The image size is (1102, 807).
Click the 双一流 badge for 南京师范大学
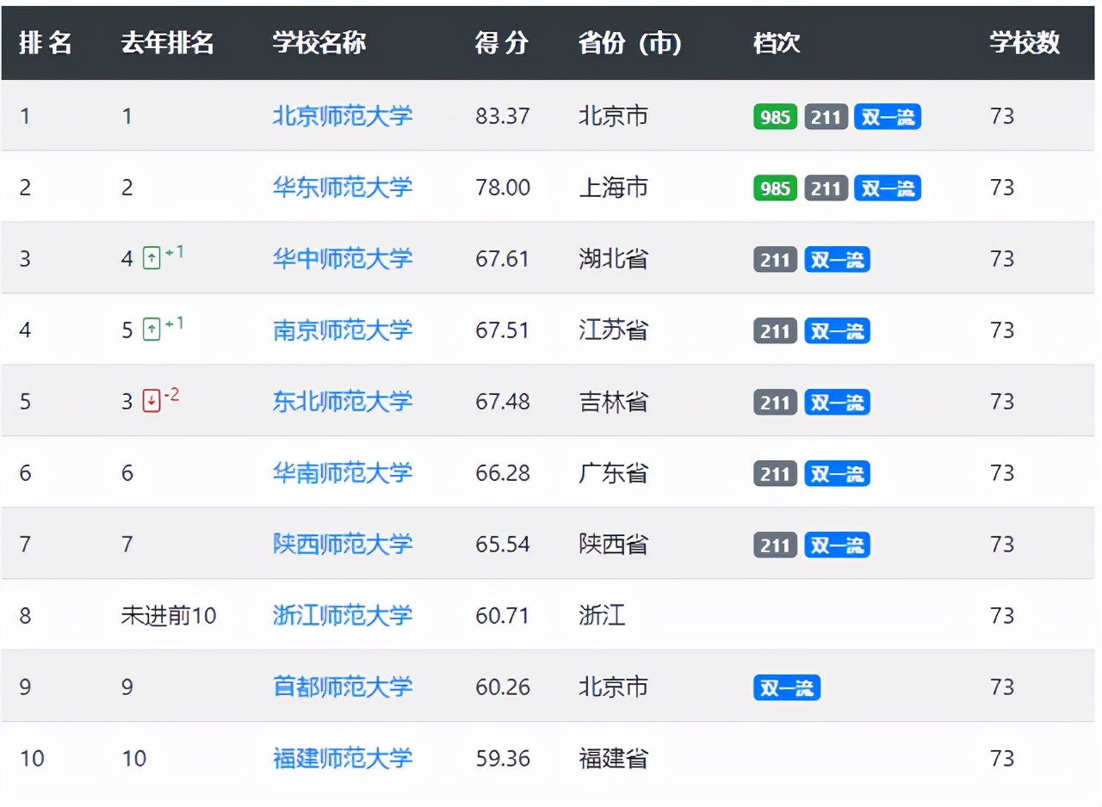pos(837,330)
